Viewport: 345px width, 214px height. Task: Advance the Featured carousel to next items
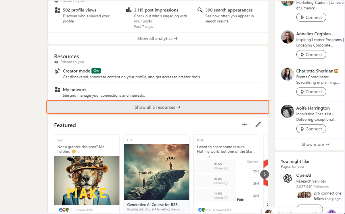pyautogui.click(x=264, y=174)
